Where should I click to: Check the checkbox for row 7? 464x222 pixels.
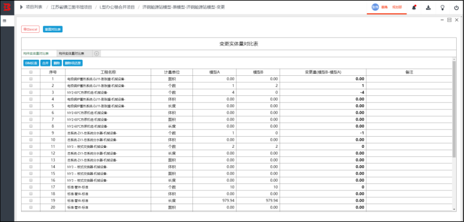click(31, 119)
